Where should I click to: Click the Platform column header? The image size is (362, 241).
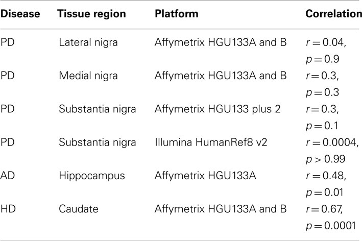point(176,14)
